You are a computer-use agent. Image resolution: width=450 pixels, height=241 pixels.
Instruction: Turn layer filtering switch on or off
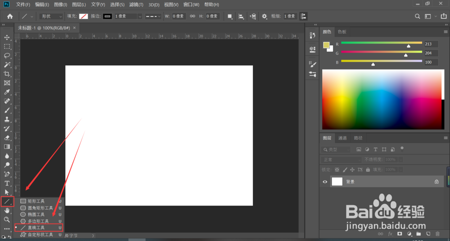402,149
